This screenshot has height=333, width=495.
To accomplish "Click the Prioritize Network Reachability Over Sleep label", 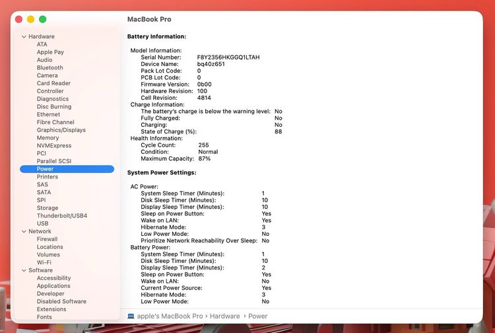I will point(199,240).
